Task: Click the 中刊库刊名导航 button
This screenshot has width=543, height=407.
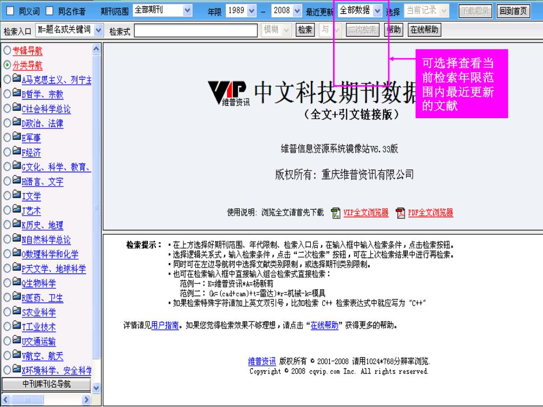Action: [47, 384]
